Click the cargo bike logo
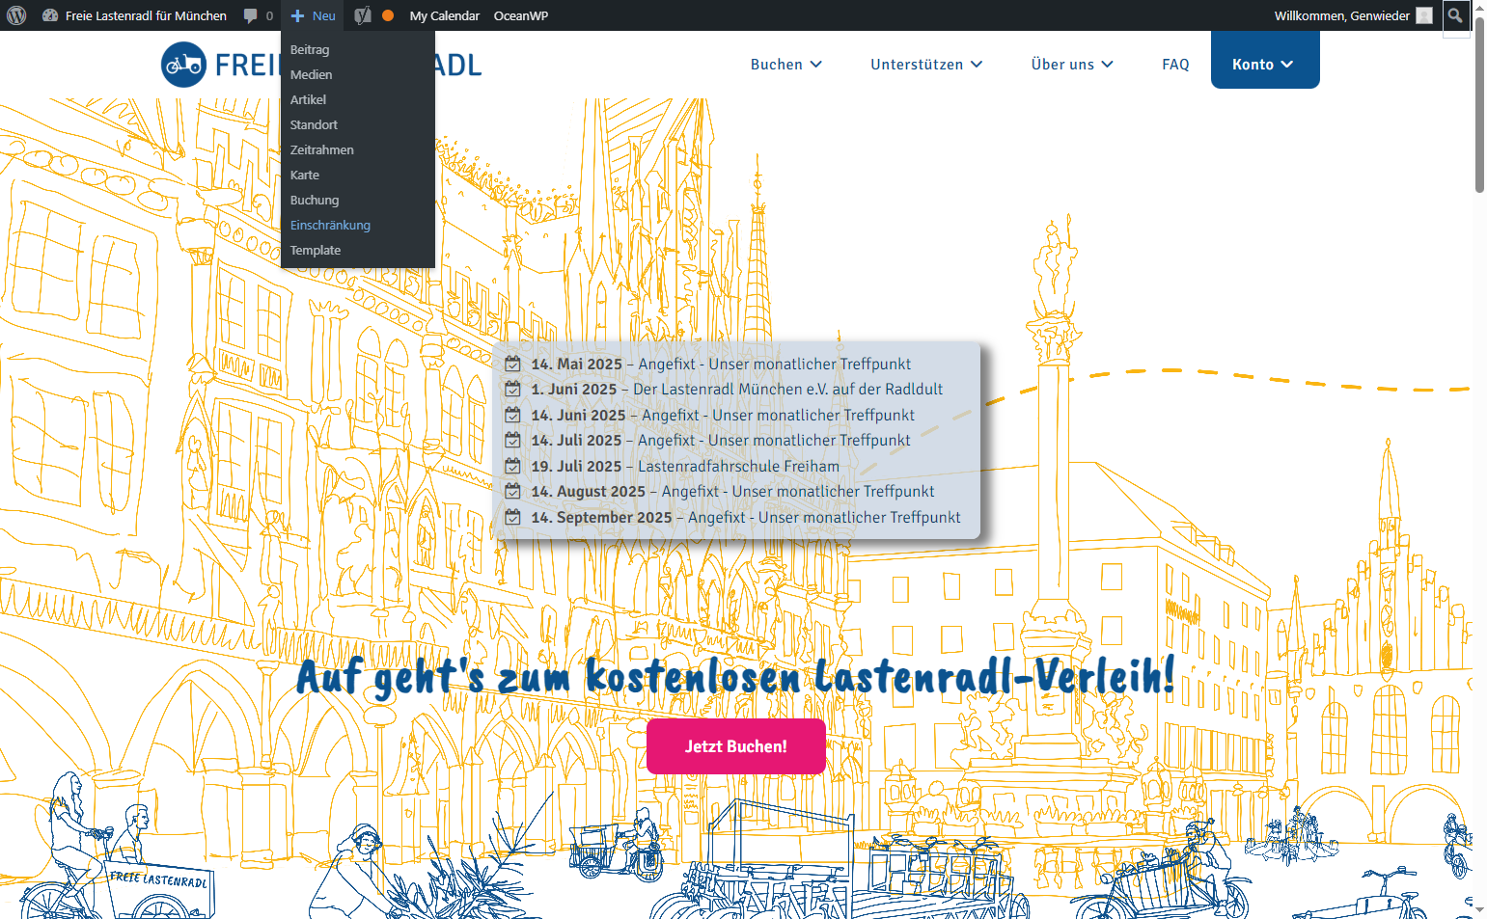 pyautogui.click(x=183, y=65)
